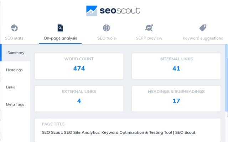The height and width of the screenshot is (142, 228).
Task: Select Summary in the sidebar
Action: coord(16,53)
